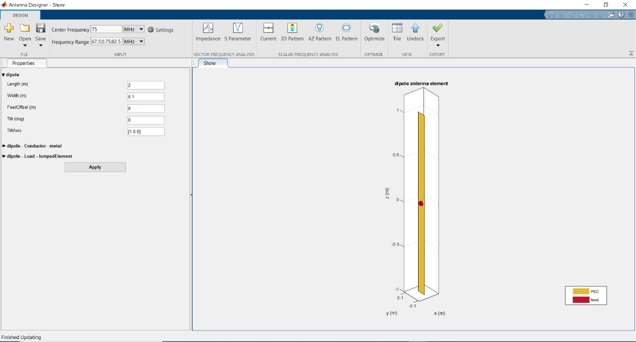Launch the Optimize tool
Screen dimensions: 636x342
[x=374, y=32]
